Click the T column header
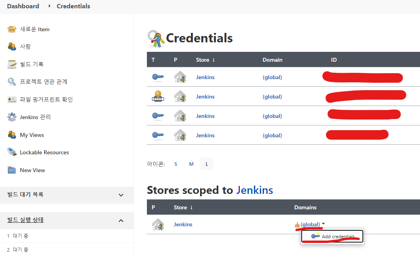420x256 pixels. pyautogui.click(x=153, y=60)
